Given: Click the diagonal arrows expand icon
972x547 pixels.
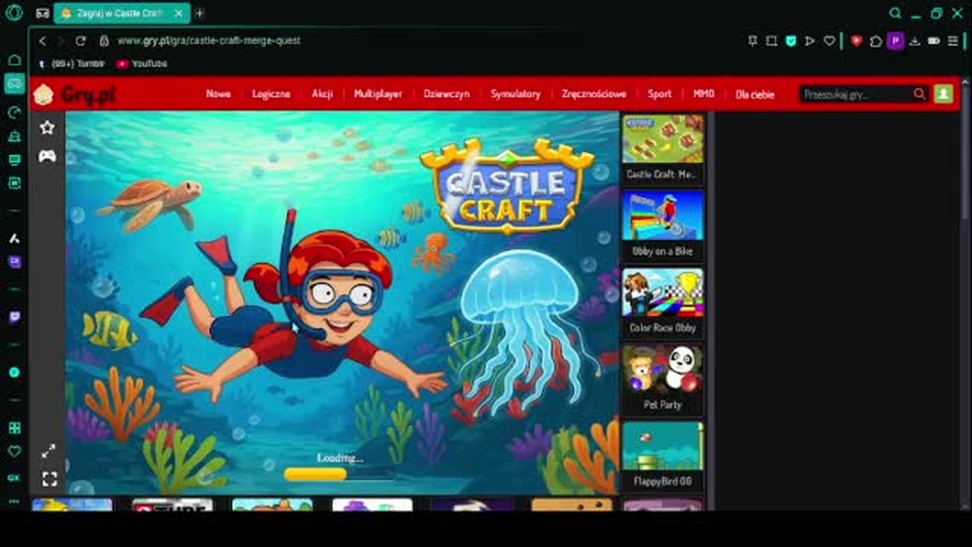Looking at the screenshot, I should (x=49, y=451).
